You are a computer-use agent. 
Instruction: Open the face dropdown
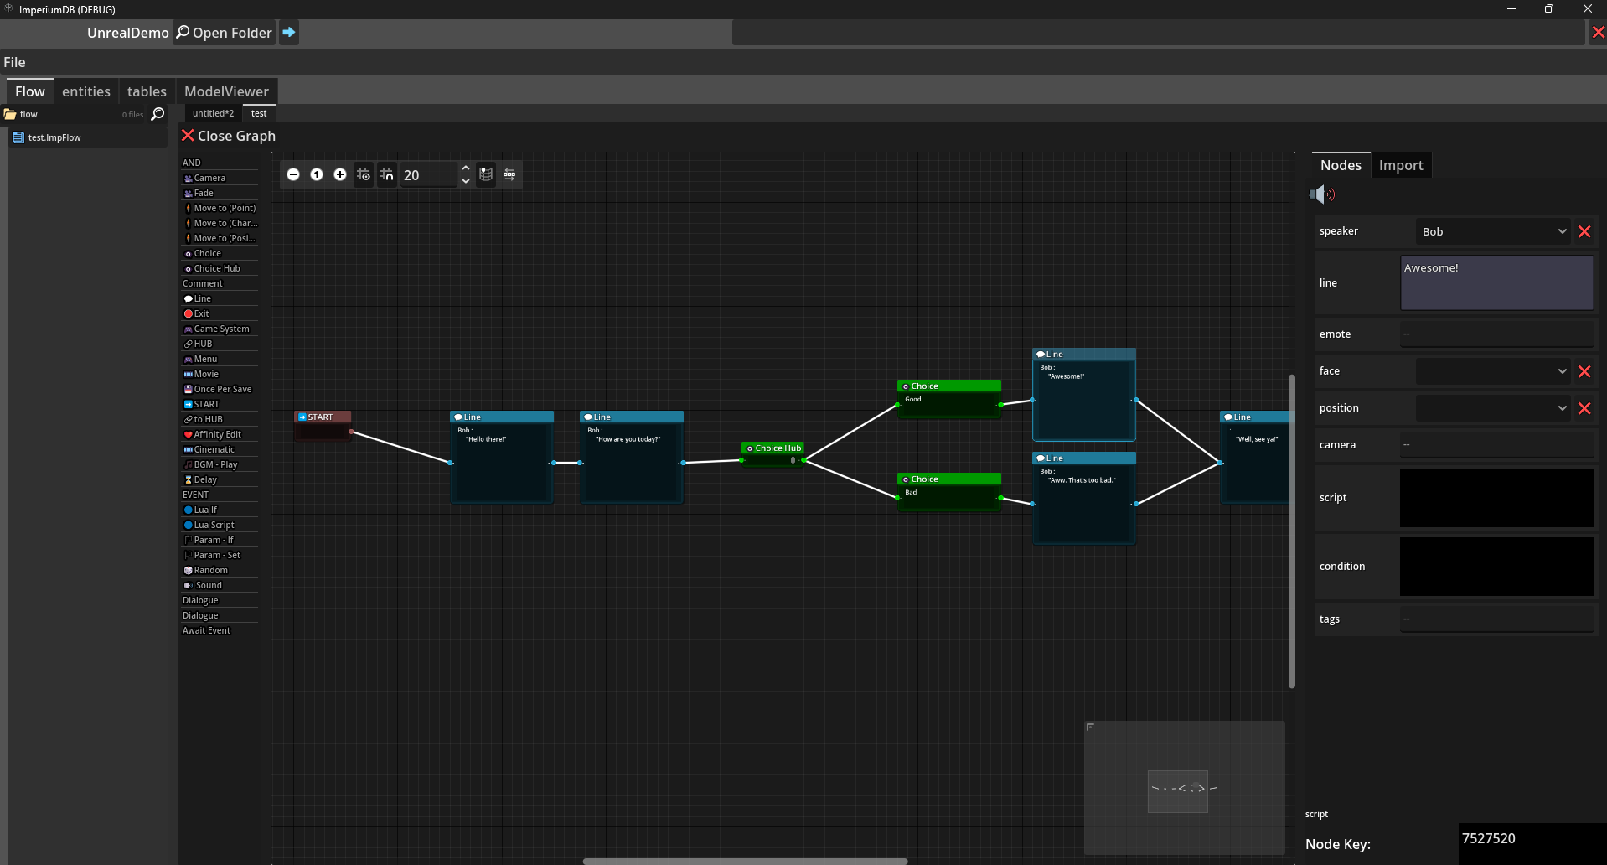pos(1493,371)
